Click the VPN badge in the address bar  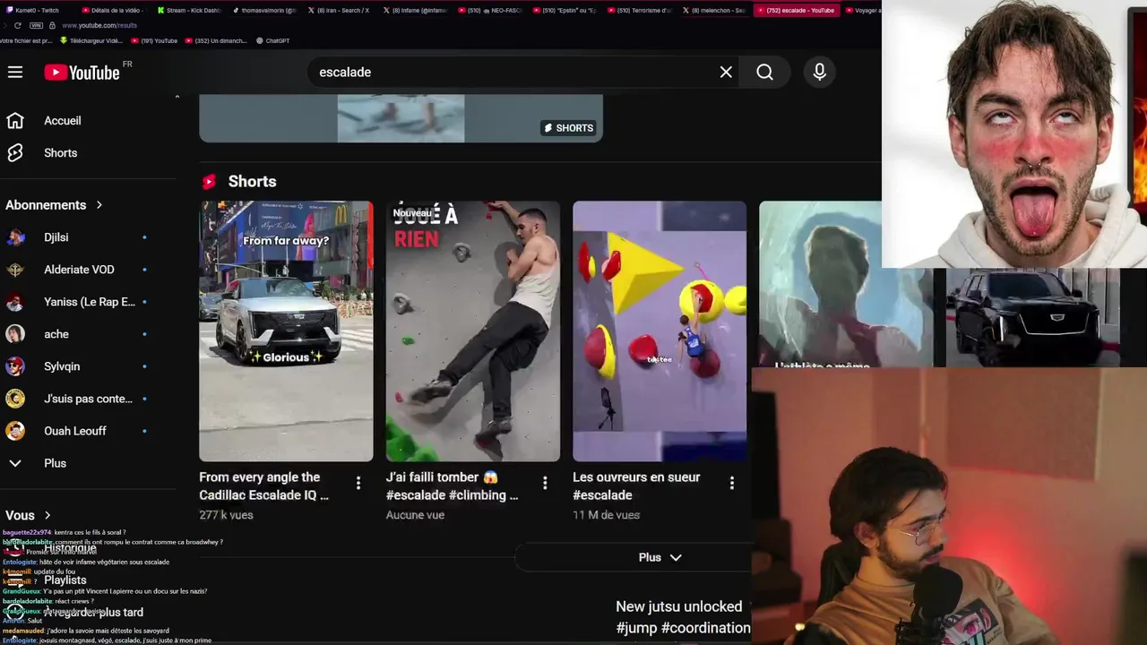point(36,25)
